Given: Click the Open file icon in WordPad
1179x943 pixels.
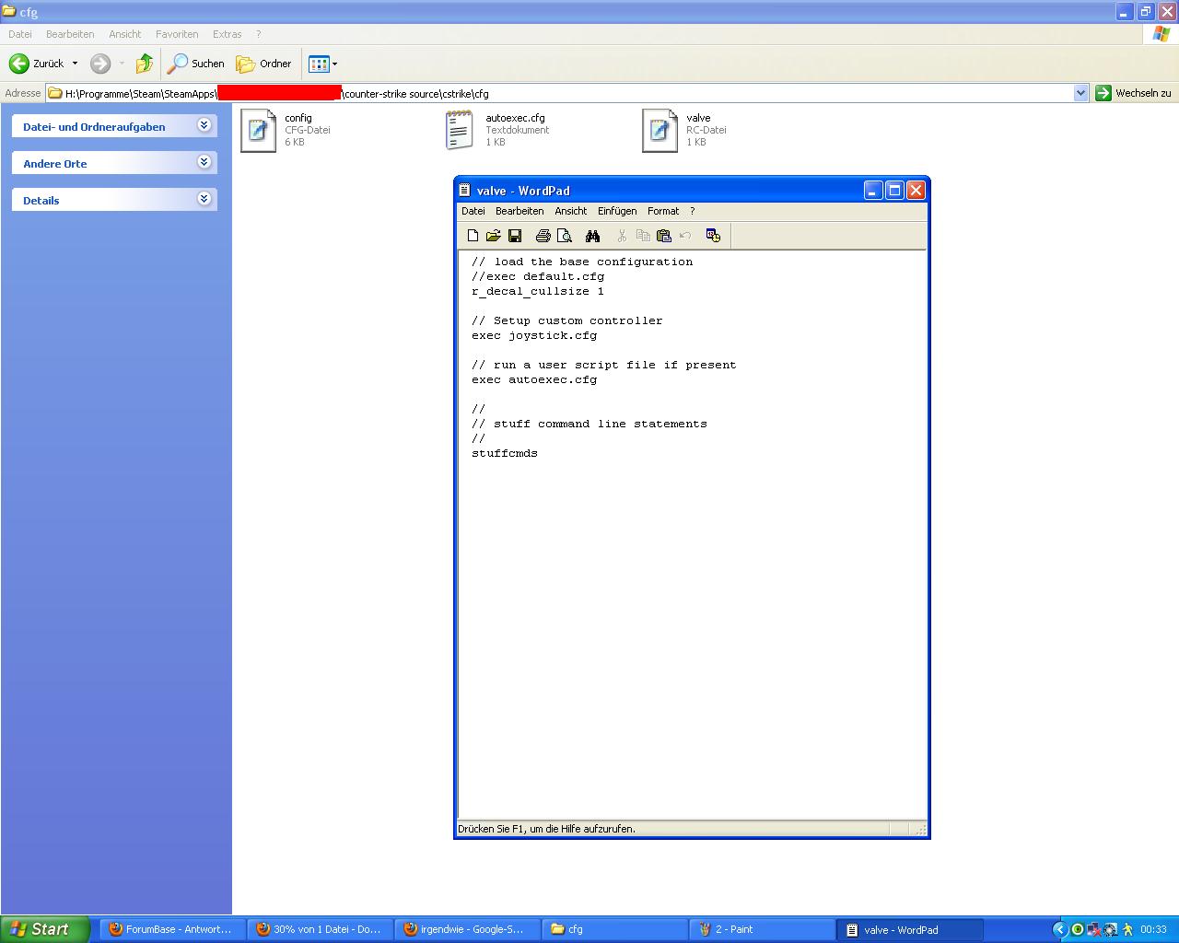Looking at the screenshot, I should [x=493, y=236].
